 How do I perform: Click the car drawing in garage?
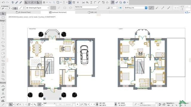pos(84,55)
